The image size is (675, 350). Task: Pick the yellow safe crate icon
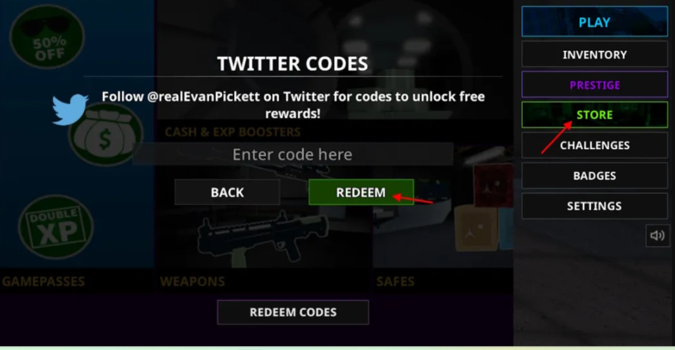click(477, 228)
